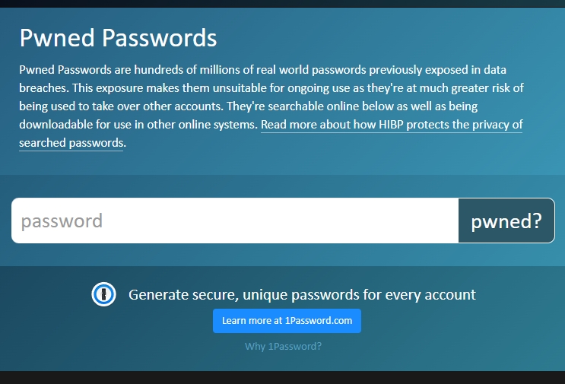Click the "Pwned Passwords" page heading
Viewport: 565px width, 384px height.
tap(118, 37)
